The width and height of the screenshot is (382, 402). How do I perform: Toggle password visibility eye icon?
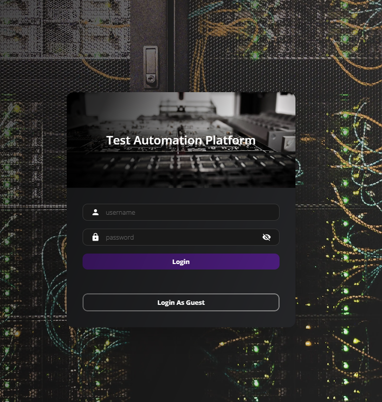coord(267,237)
